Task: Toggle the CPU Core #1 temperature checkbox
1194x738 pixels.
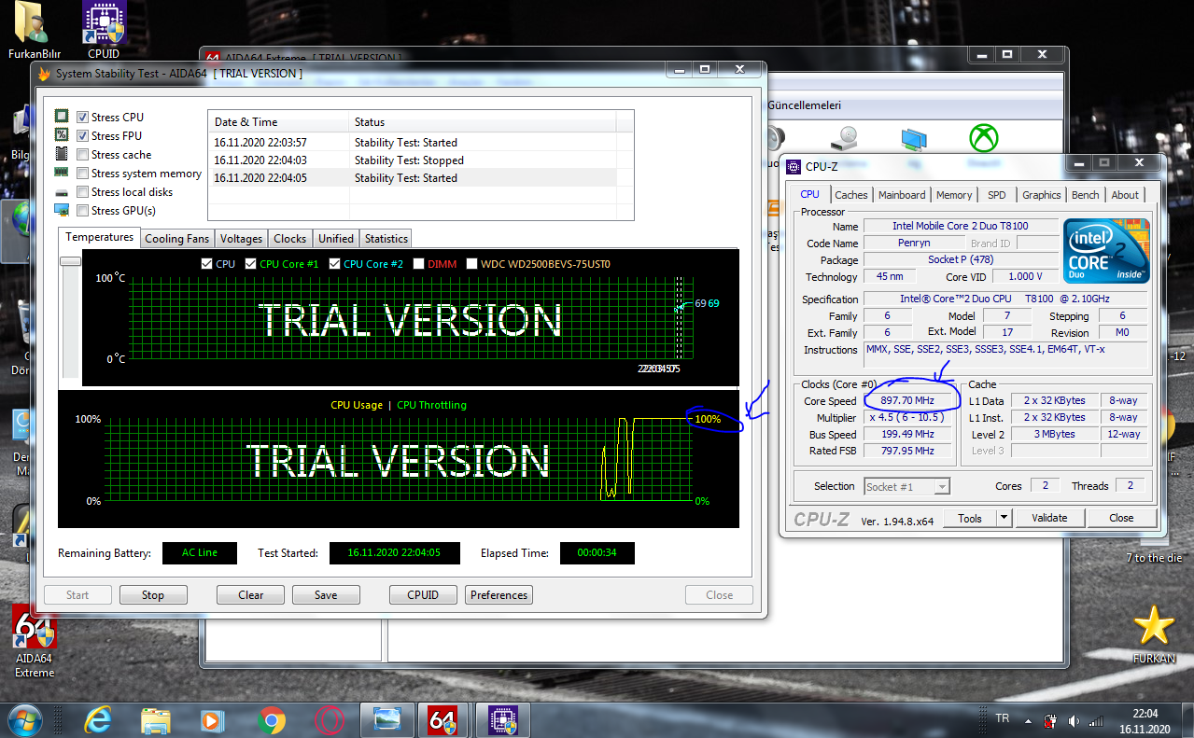Action: click(x=250, y=264)
